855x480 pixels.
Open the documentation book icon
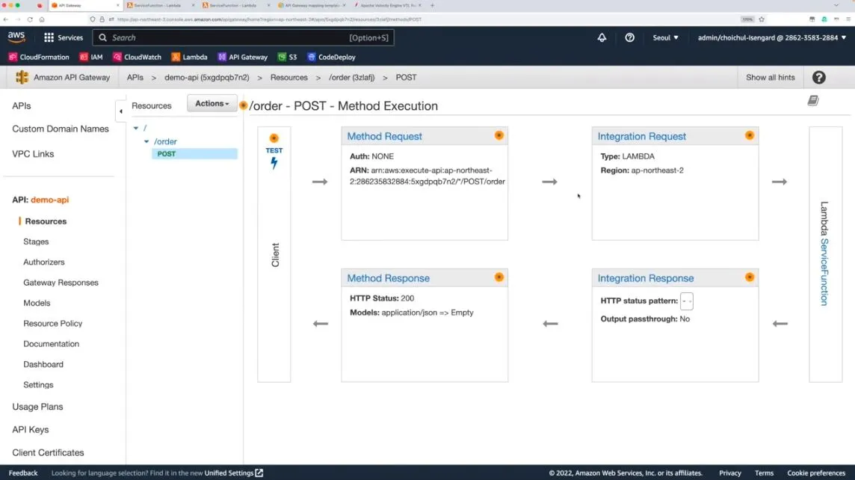pyautogui.click(x=813, y=100)
